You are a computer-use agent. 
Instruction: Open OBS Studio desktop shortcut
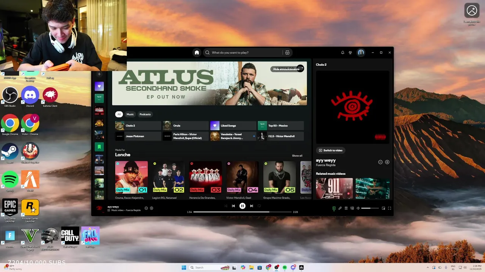10,97
